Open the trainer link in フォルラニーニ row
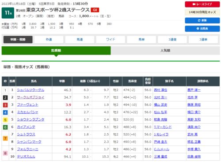Image resolution: width=221 pixels, height=162 pixels. [194, 149]
